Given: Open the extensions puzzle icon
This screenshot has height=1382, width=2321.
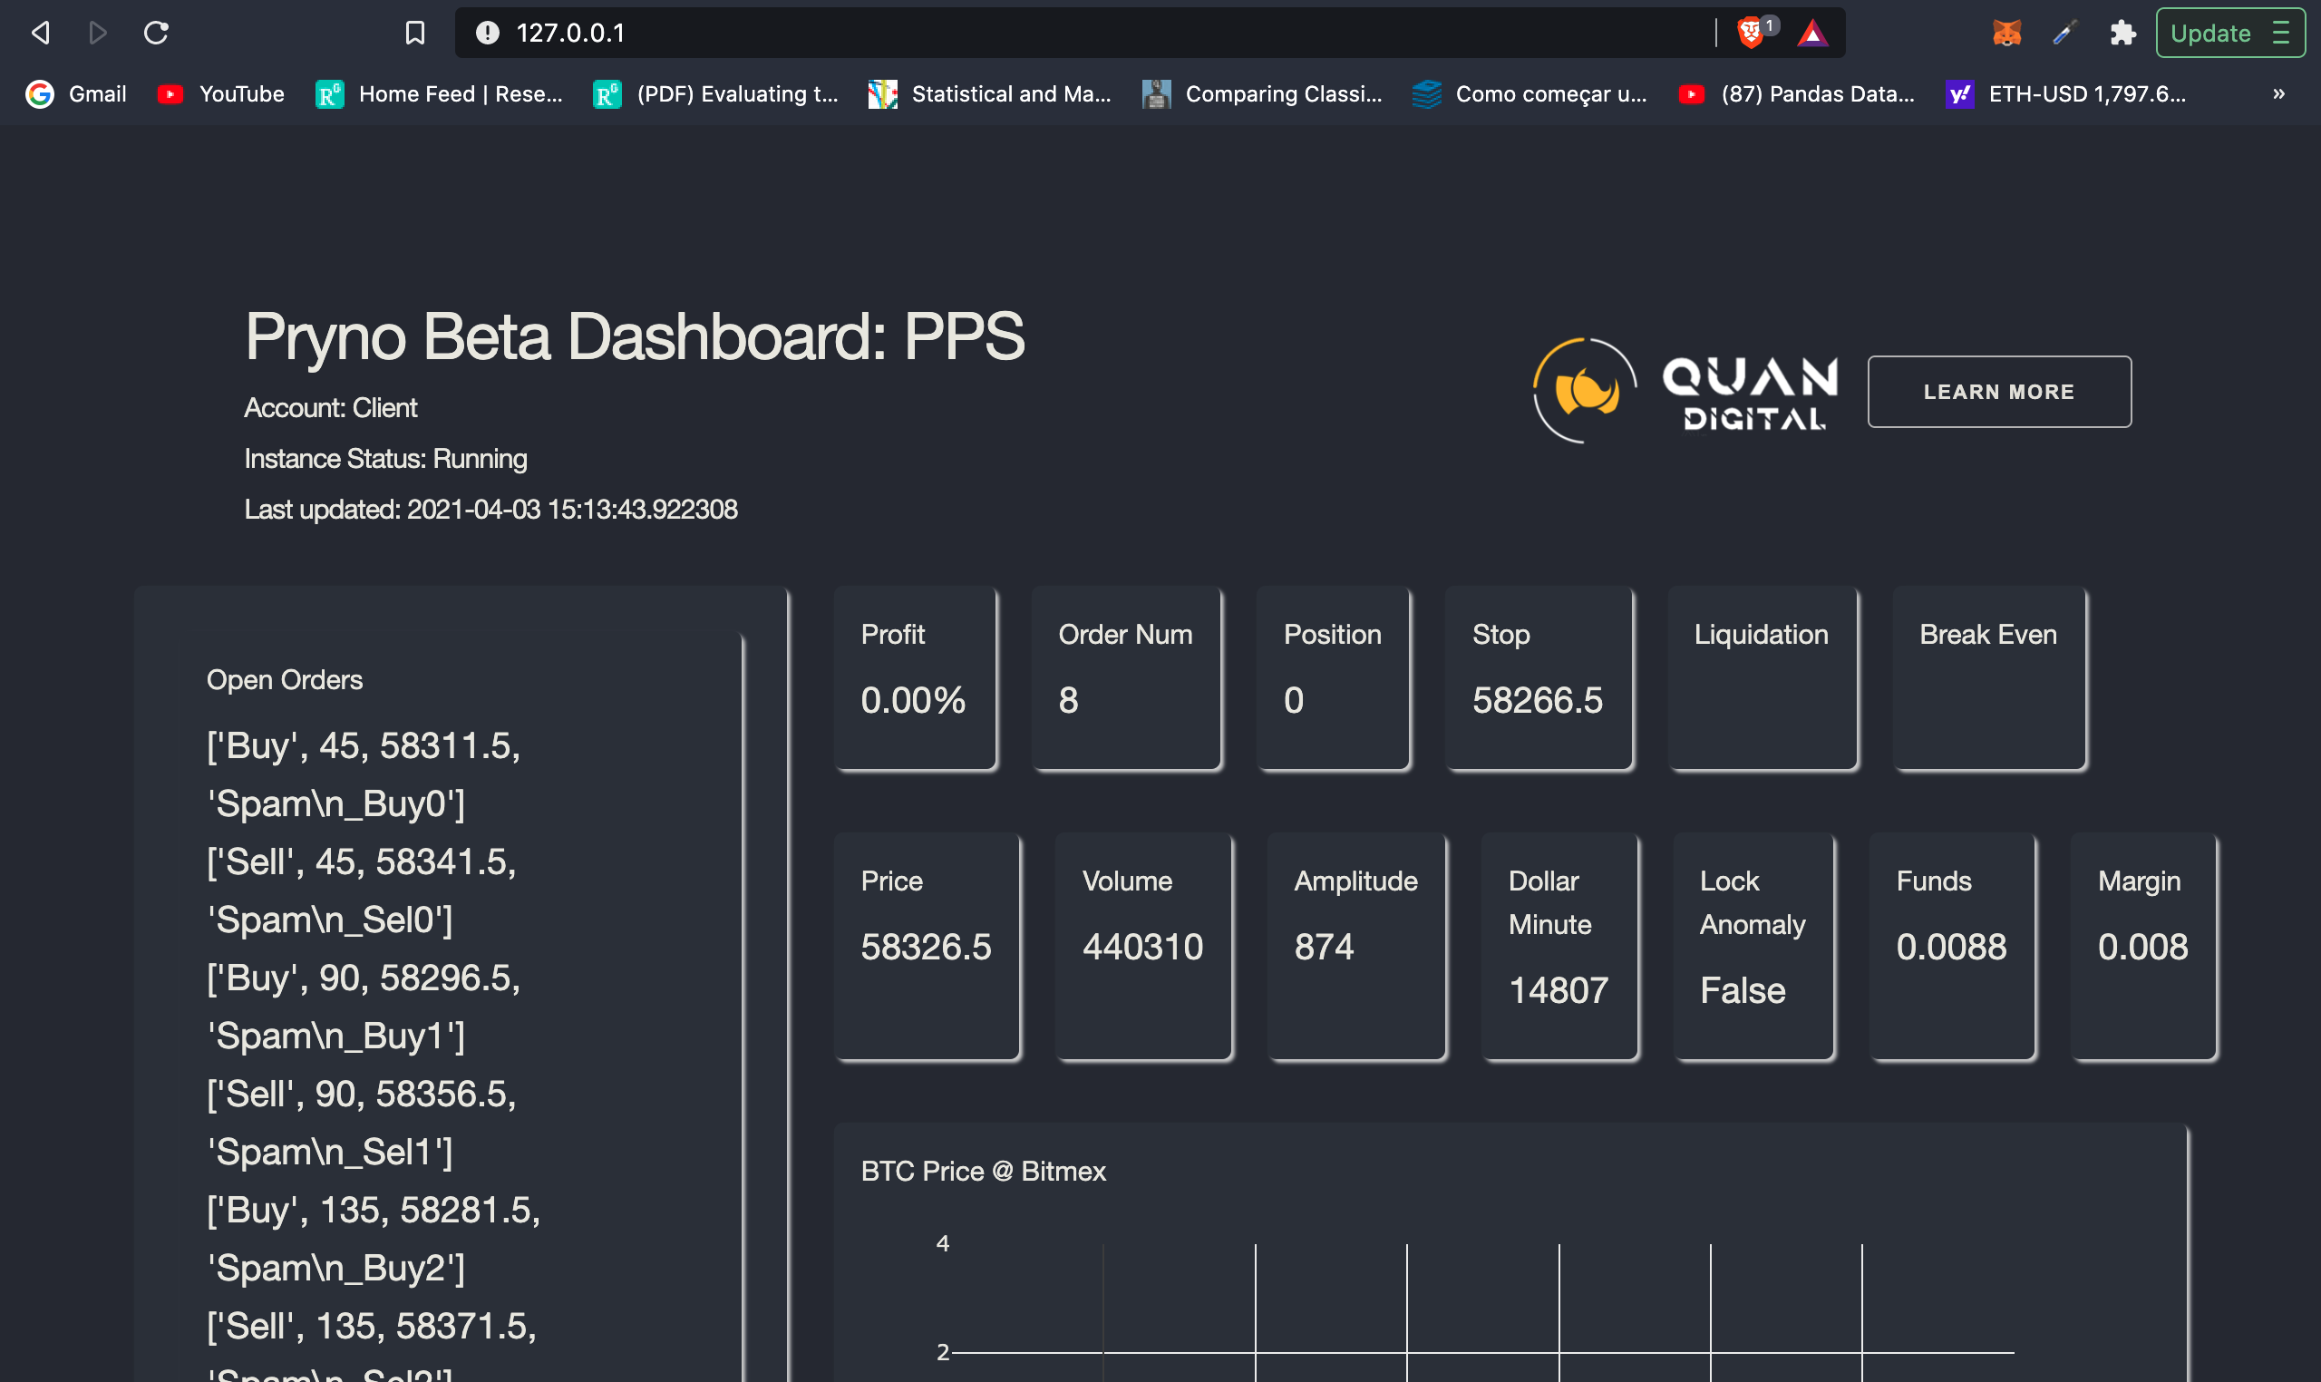Looking at the screenshot, I should click(2122, 34).
